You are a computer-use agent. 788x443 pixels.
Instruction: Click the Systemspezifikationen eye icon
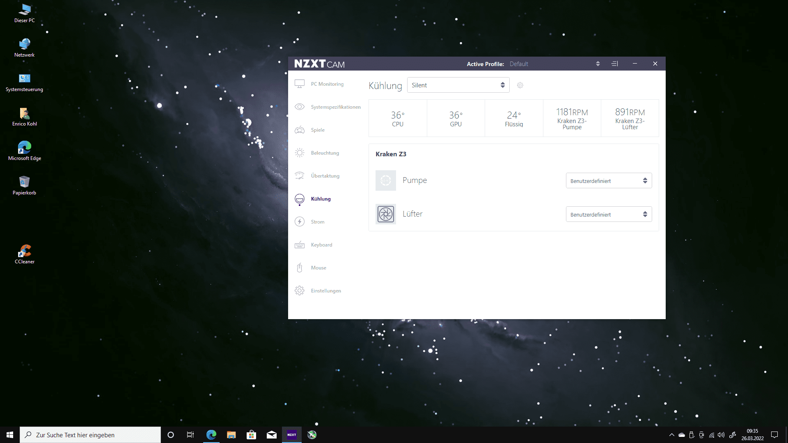coord(300,107)
